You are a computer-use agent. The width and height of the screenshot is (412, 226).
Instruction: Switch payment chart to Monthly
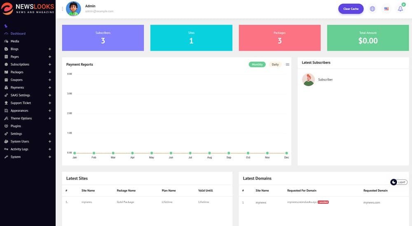pos(257,65)
